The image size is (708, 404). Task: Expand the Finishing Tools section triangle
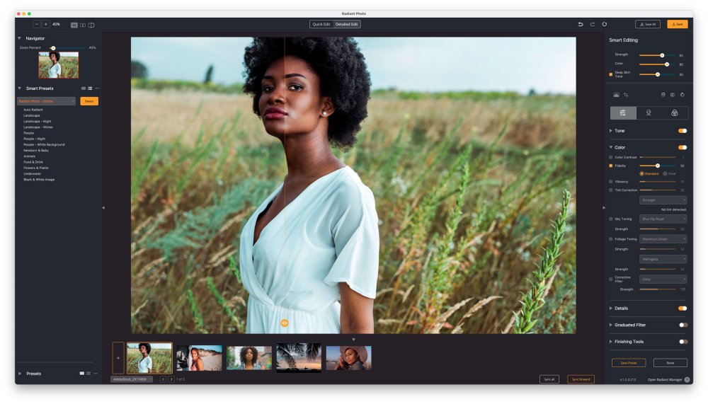(611, 342)
